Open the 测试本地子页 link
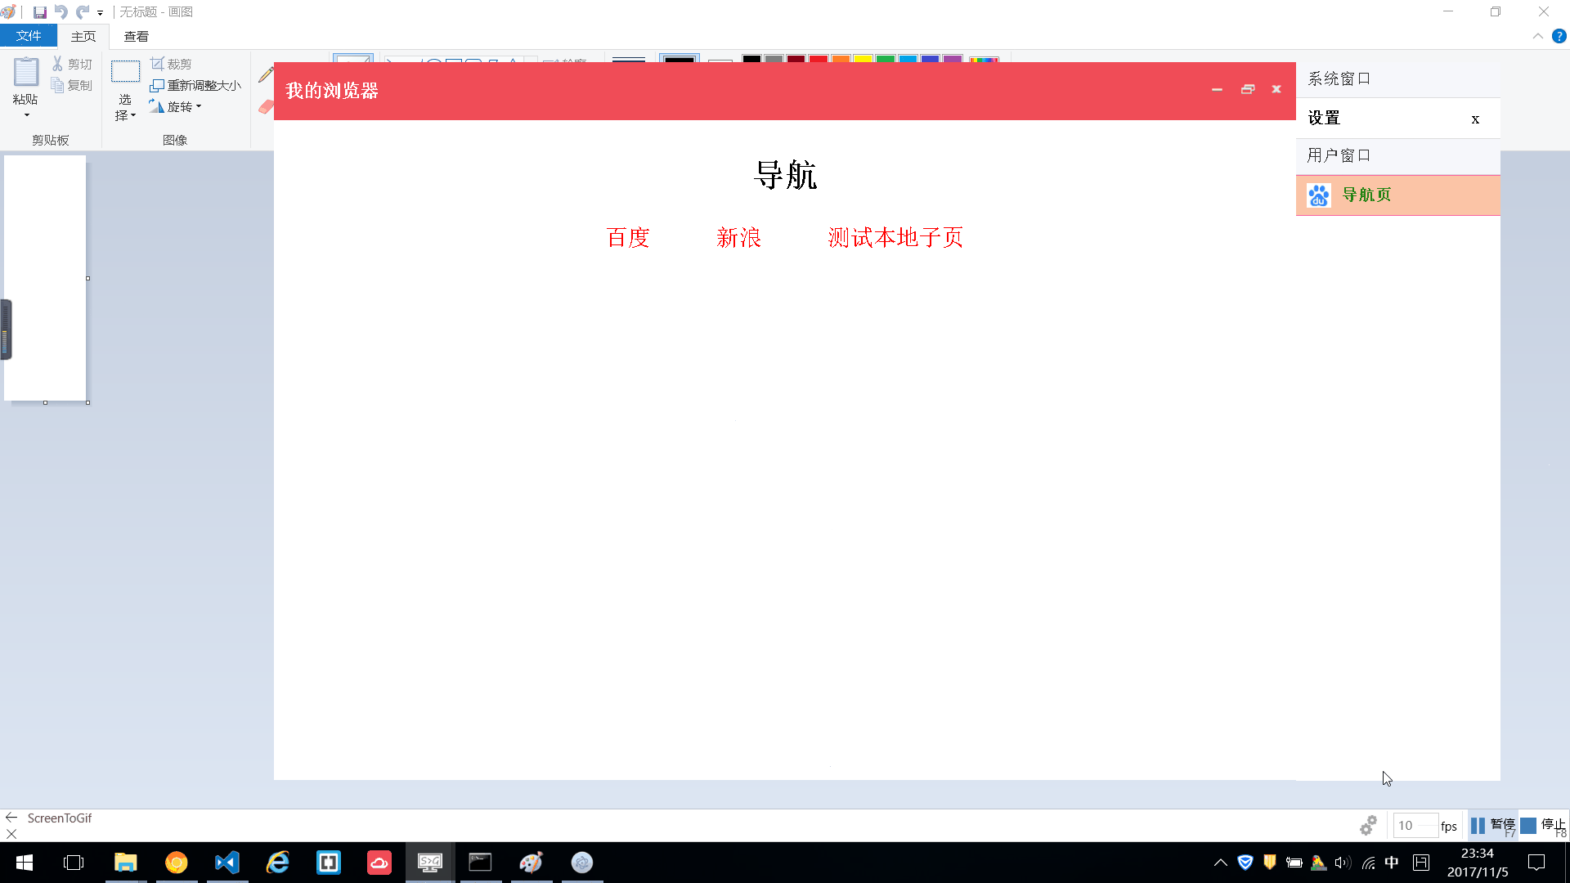The height and width of the screenshot is (883, 1570). pos(895,237)
